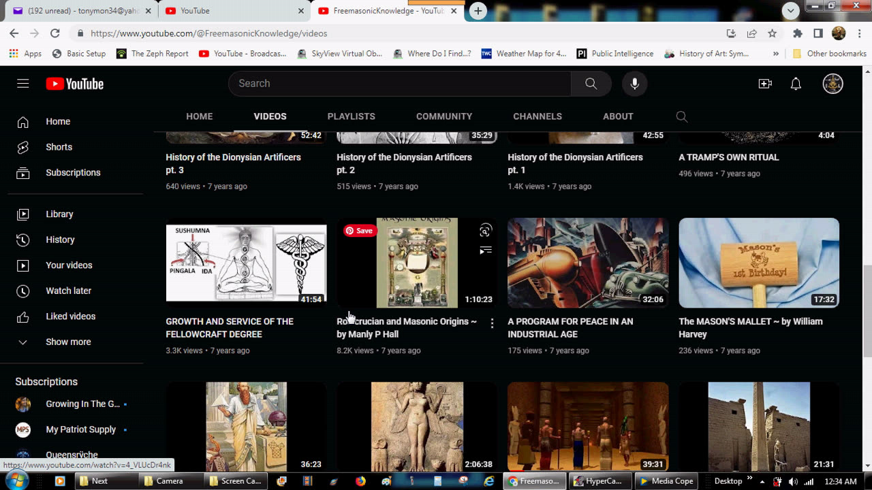This screenshot has height=490, width=872.
Task: Add to queue icon on Rosicrucian thumbnail
Action: pyautogui.click(x=485, y=250)
